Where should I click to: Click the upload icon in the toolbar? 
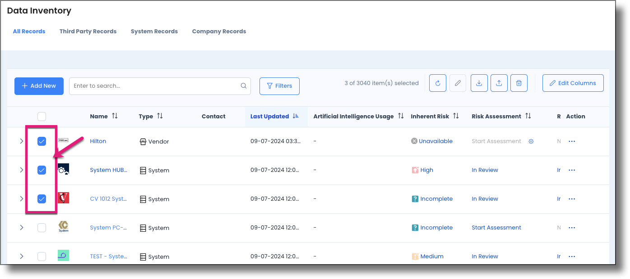pyautogui.click(x=499, y=83)
